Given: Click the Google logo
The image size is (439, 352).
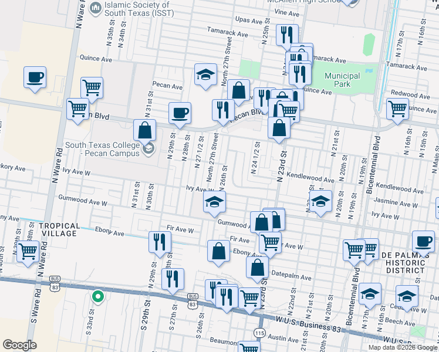Looking at the screenshot, I should [x=19, y=345].
